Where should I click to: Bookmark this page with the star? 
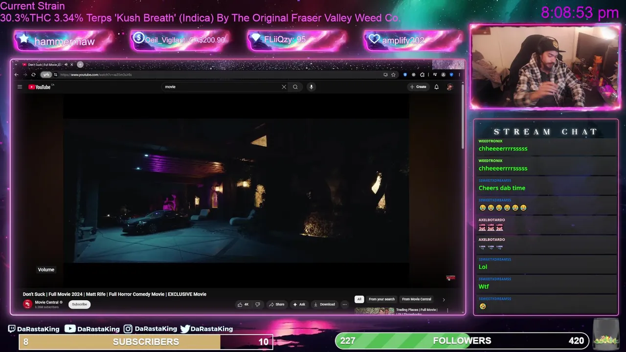pos(393,75)
